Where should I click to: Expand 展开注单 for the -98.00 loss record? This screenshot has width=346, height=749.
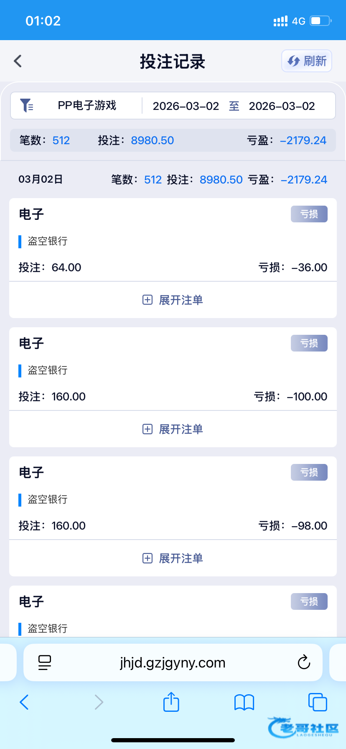point(173,558)
